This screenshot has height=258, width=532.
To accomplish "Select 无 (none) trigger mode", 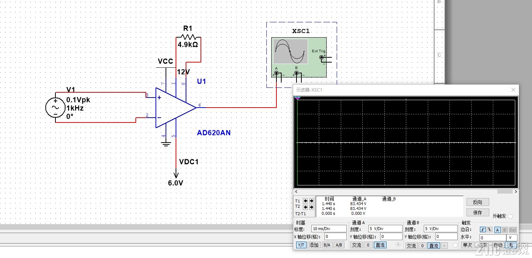I will 511,245.
